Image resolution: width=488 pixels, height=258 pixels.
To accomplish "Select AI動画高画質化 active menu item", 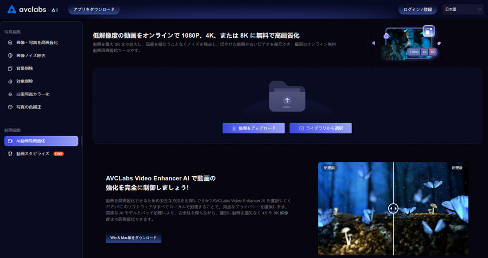I will click(41, 141).
